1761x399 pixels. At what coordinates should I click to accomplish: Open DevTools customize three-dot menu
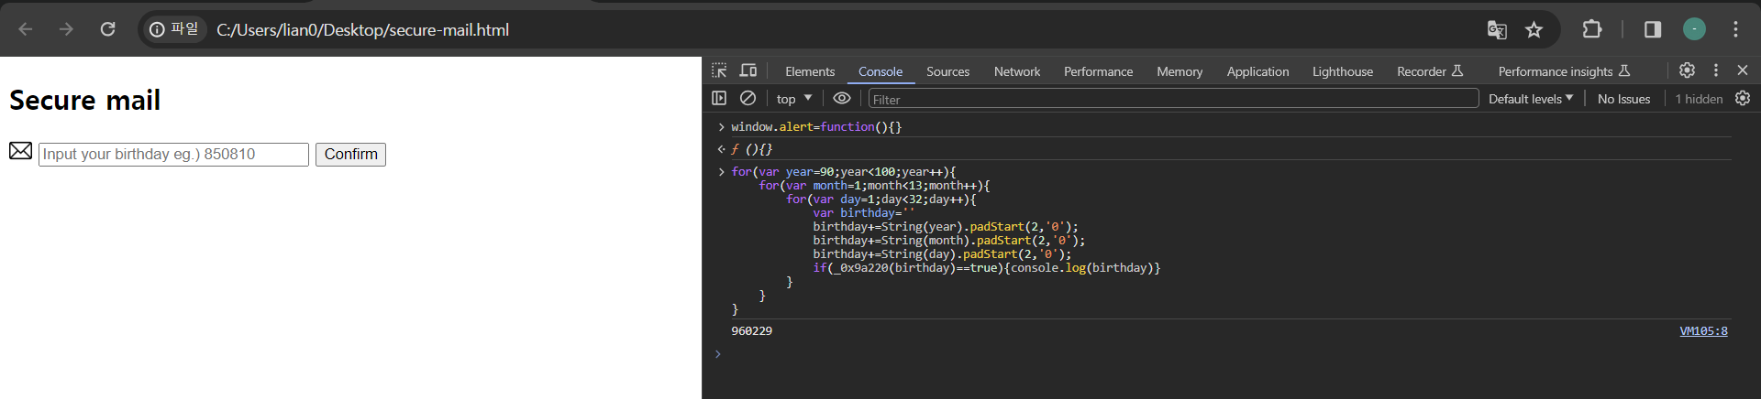pos(1716,70)
